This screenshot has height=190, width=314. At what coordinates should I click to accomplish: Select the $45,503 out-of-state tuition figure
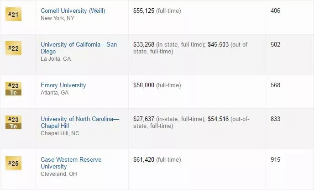(x=218, y=44)
